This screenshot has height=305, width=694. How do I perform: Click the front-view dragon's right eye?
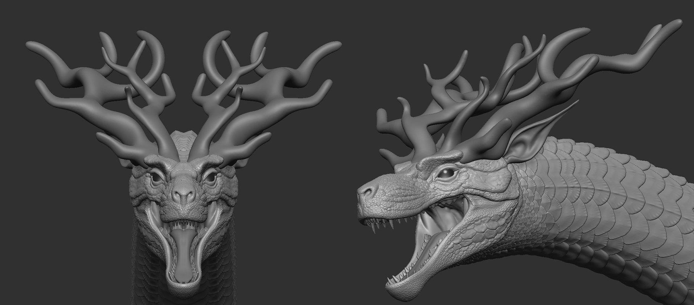[x=209, y=177]
